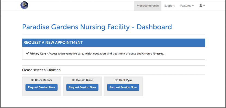
Task: Click the Dr. Donald Blake name label
Action: [x=82, y=80]
